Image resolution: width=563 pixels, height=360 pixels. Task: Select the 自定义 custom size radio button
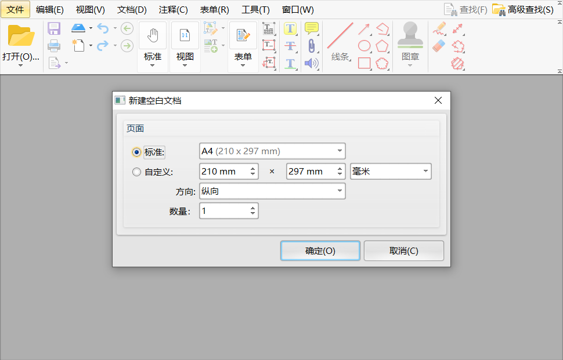(136, 172)
